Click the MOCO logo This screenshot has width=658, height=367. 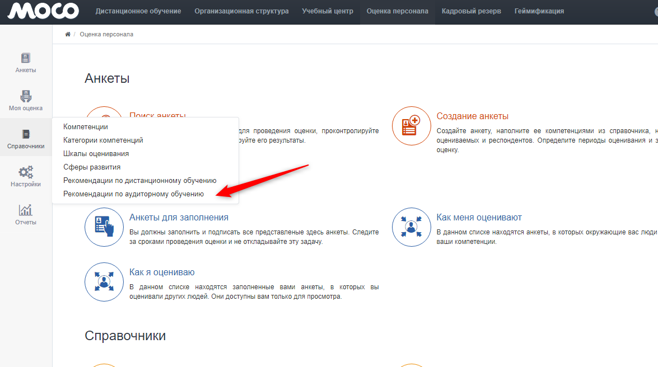click(43, 11)
